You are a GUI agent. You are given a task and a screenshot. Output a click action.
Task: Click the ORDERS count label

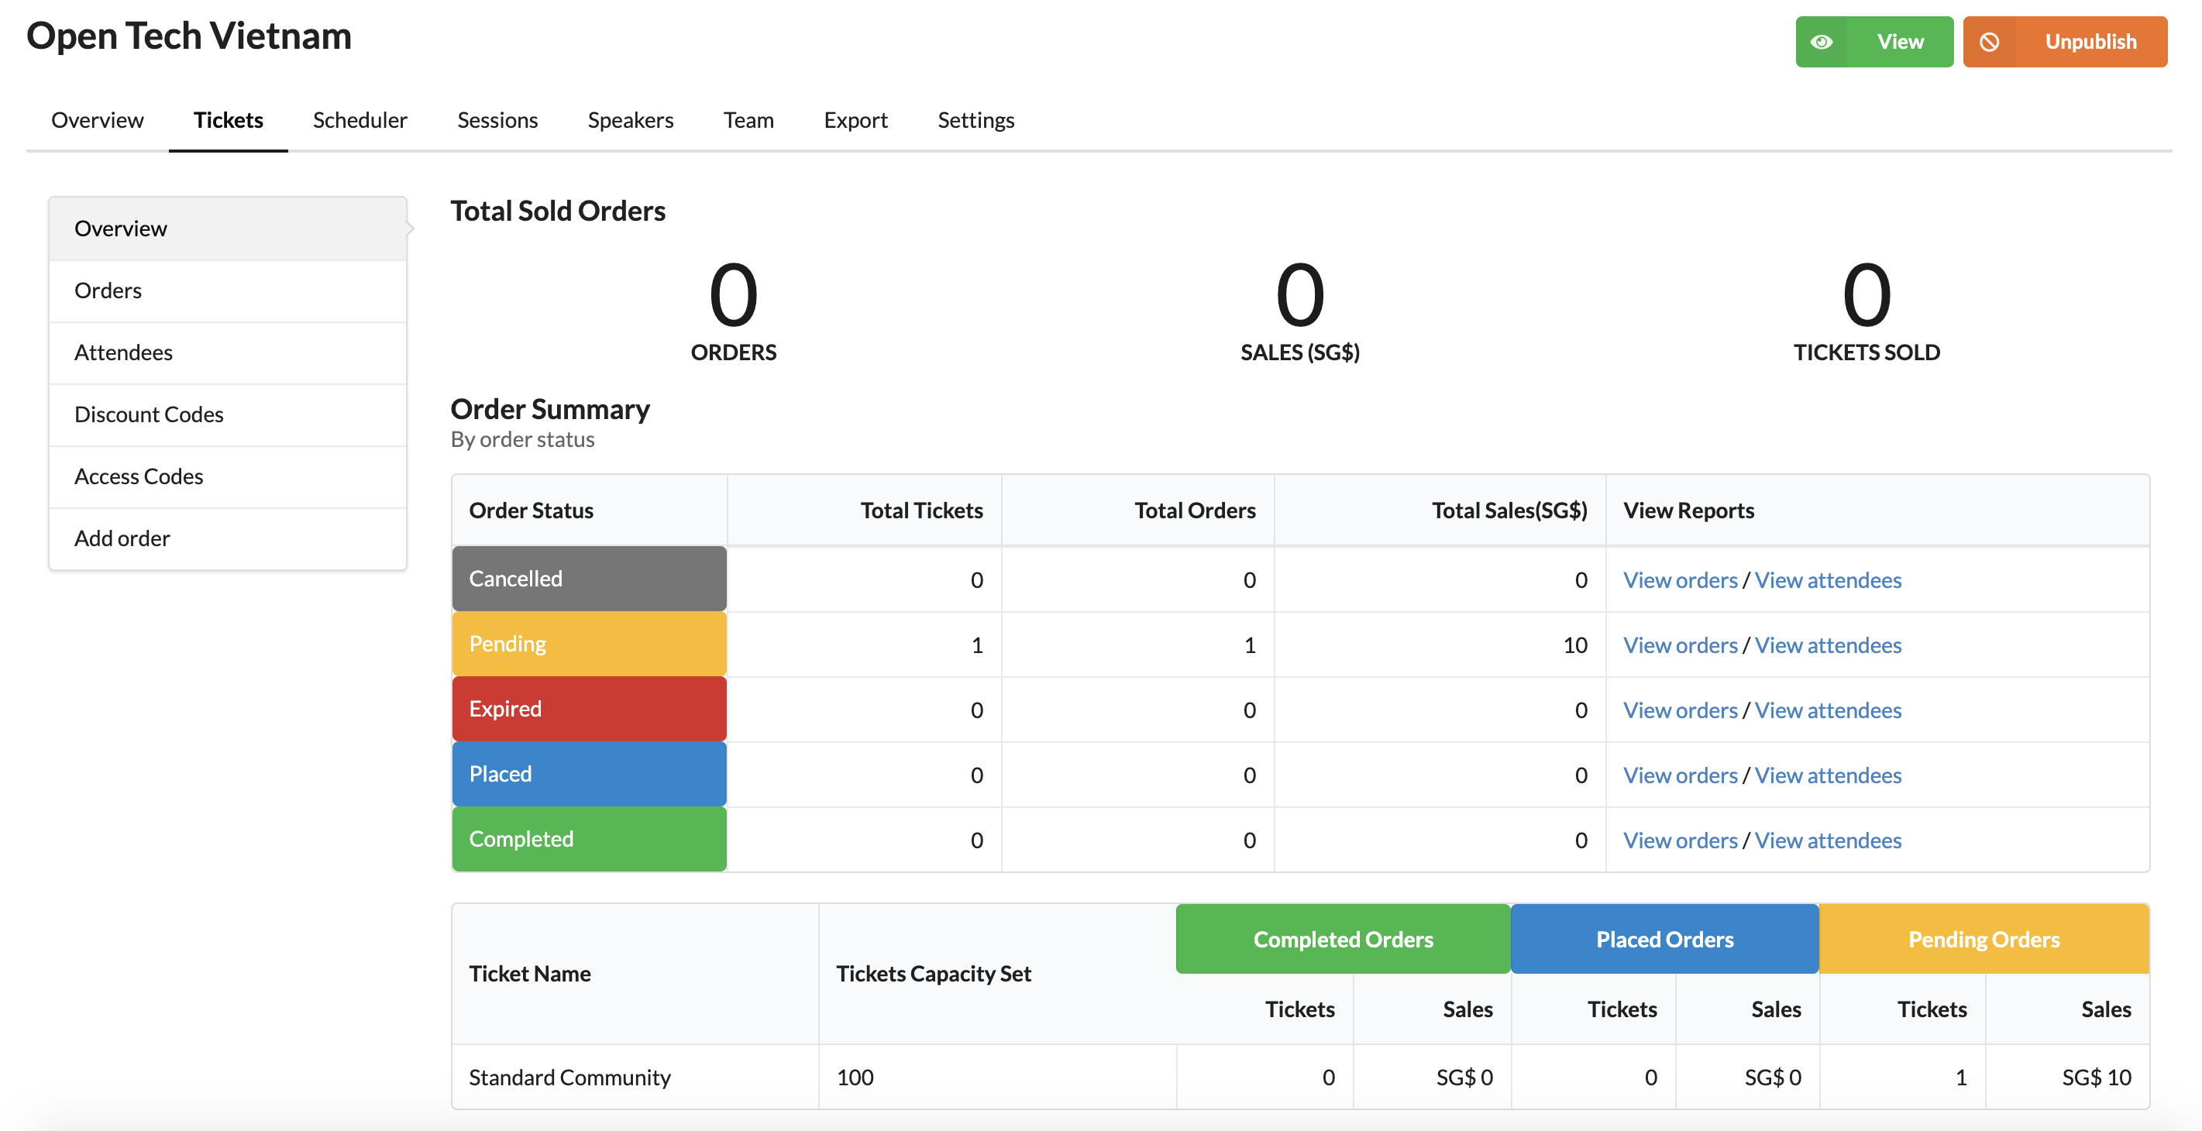click(x=734, y=352)
